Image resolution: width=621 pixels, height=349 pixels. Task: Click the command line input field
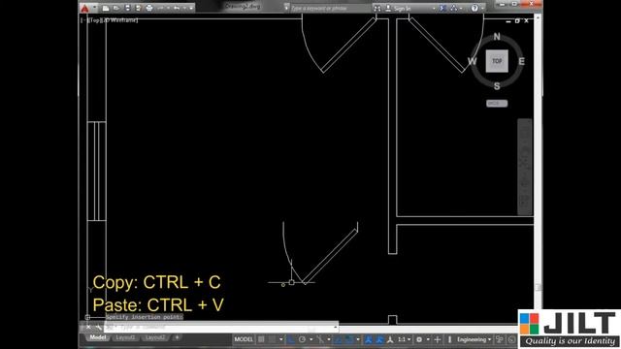(220, 328)
